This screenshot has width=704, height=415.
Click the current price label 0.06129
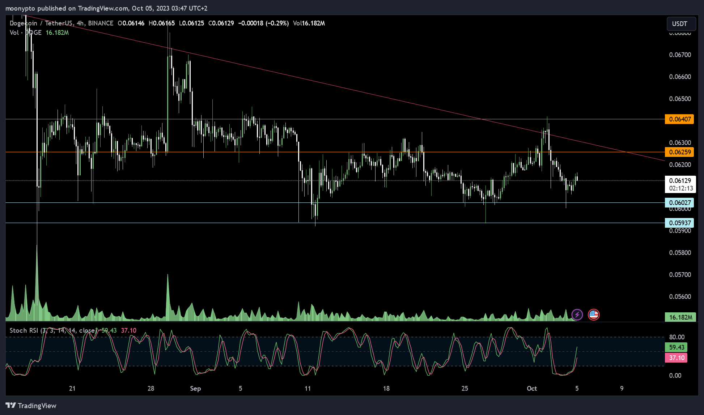point(680,180)
